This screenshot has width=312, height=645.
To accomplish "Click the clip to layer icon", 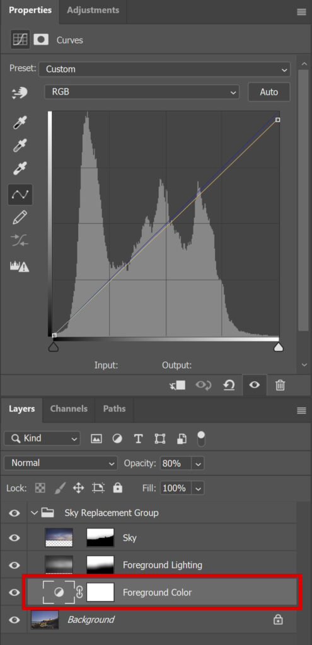I will click(177, 385).
